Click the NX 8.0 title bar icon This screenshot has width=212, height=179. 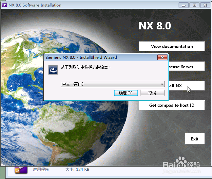pyautogui.click(x=5, y=5)
